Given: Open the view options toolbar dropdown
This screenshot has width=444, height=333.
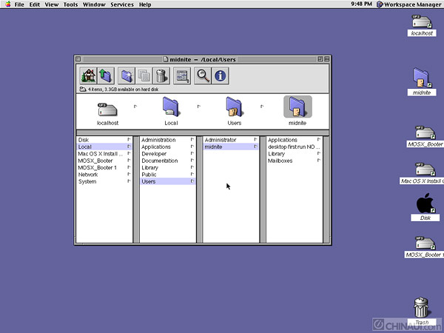Looking at the screenshot, I should point(183,75).
